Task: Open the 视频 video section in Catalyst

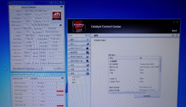Action: (79, 65)
